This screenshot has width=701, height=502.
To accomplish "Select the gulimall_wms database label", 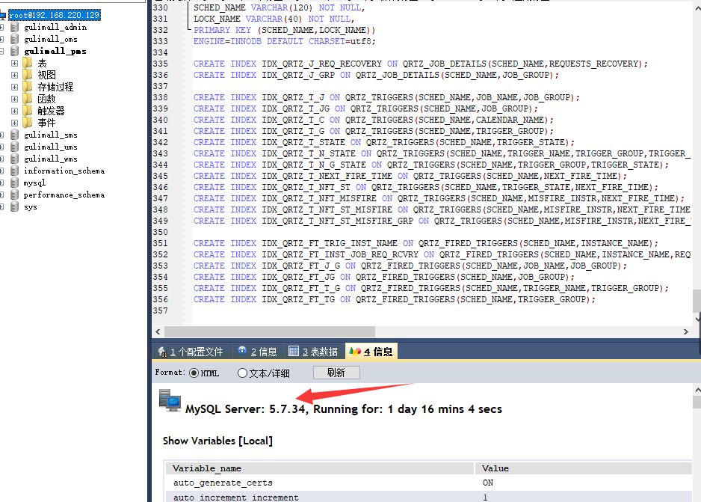I will point(51,159).
